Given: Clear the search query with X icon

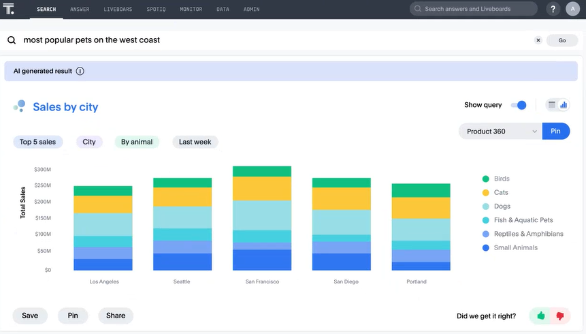Looking at the screenshot, I should pos(538,40).
